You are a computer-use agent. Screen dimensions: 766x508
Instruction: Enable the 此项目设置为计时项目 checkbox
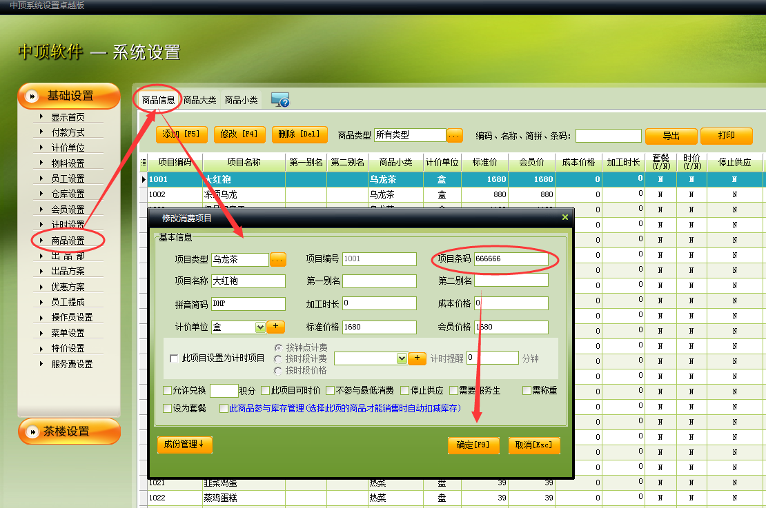point(174,358)
